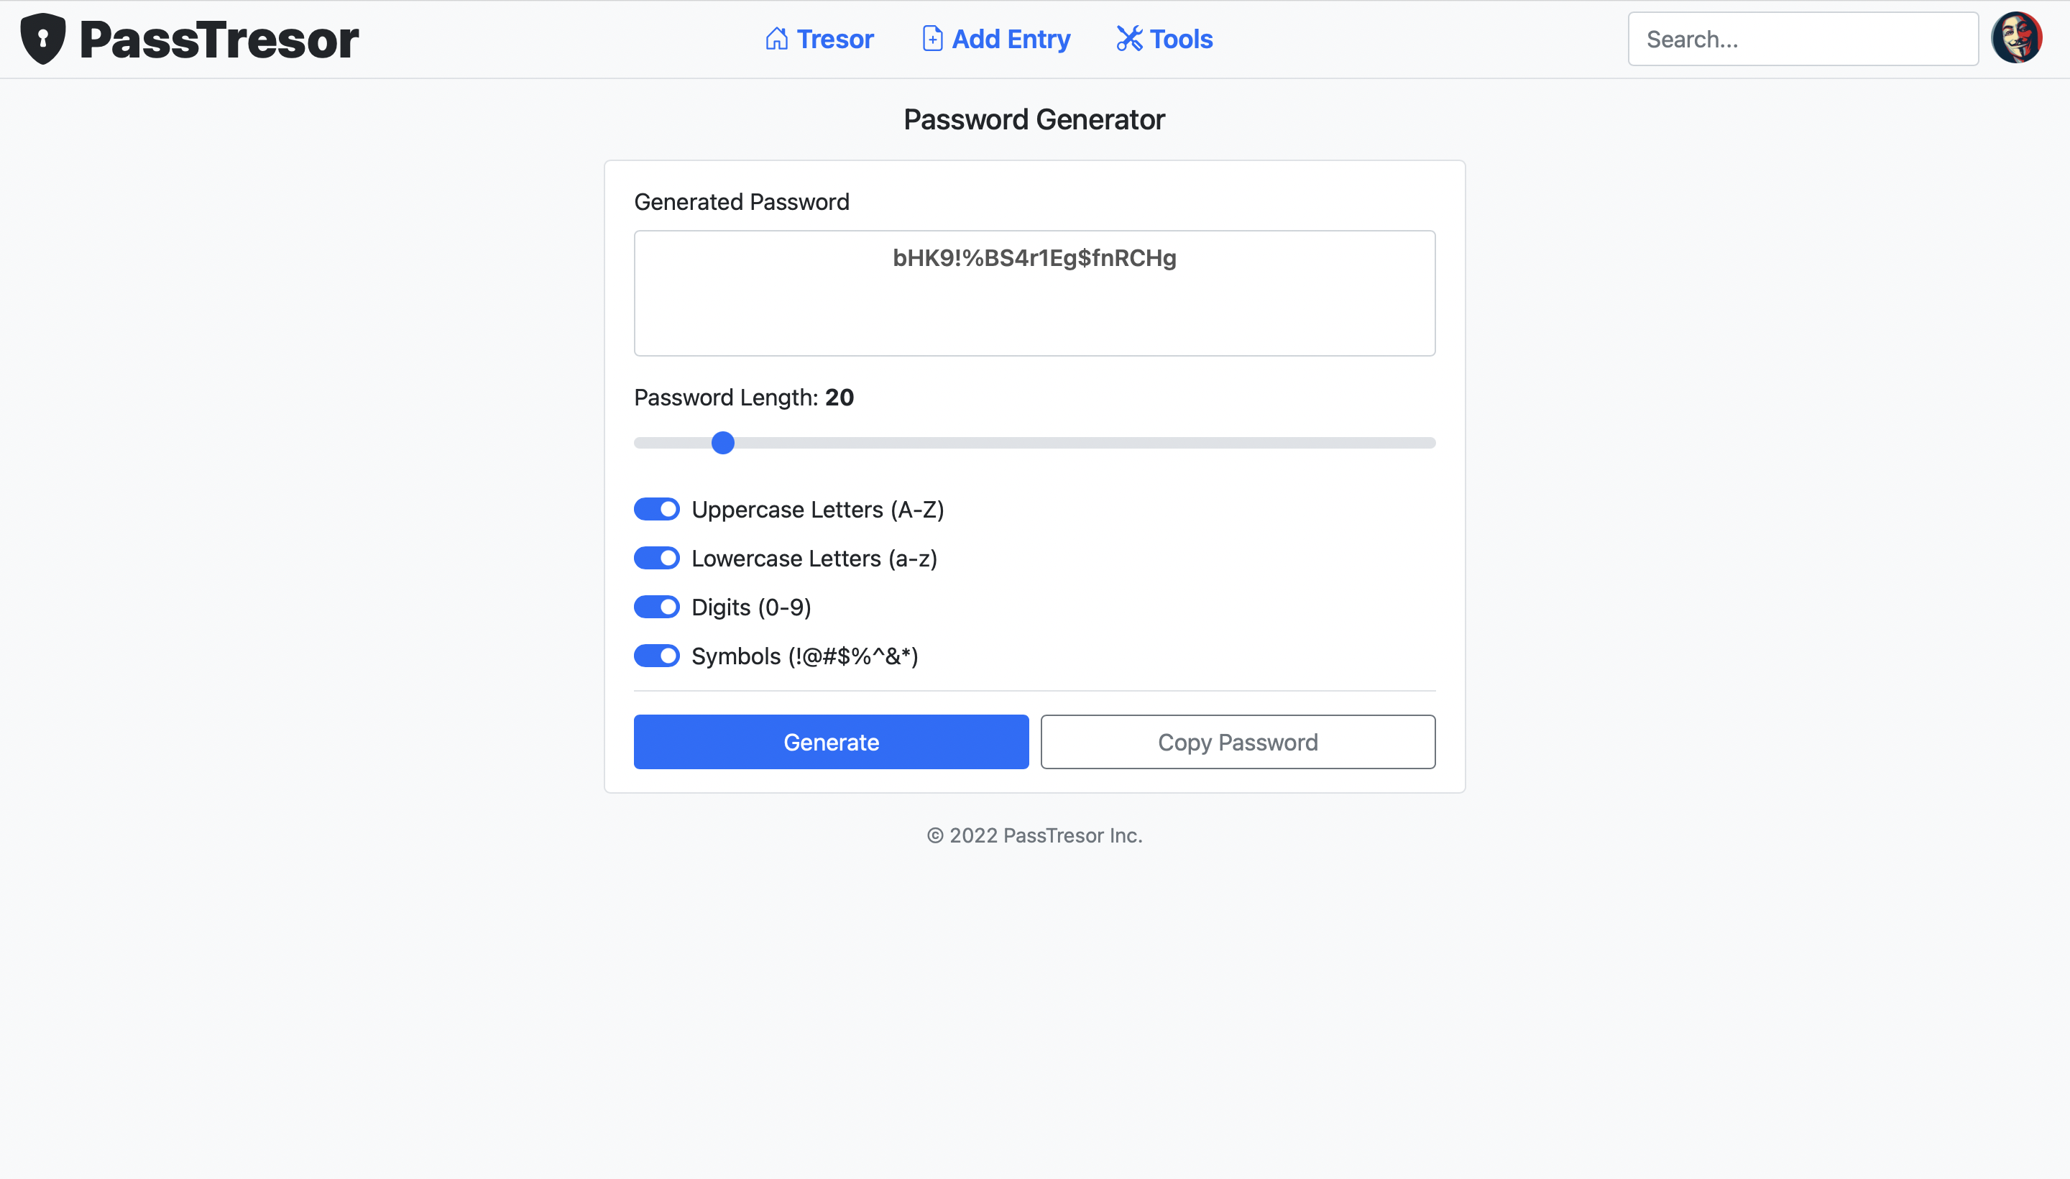Click the search input field

click(x=1804, y=38)
